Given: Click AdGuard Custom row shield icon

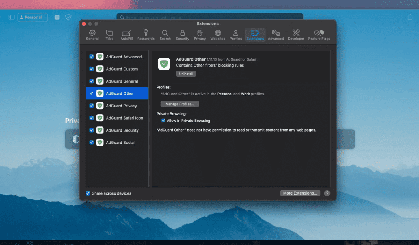Looking at the screenshot, I should point(100,69).
